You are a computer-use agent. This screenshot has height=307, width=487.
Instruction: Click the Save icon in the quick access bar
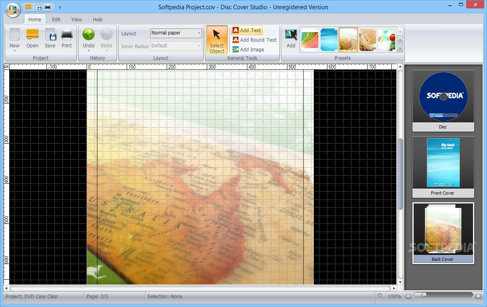38,7
